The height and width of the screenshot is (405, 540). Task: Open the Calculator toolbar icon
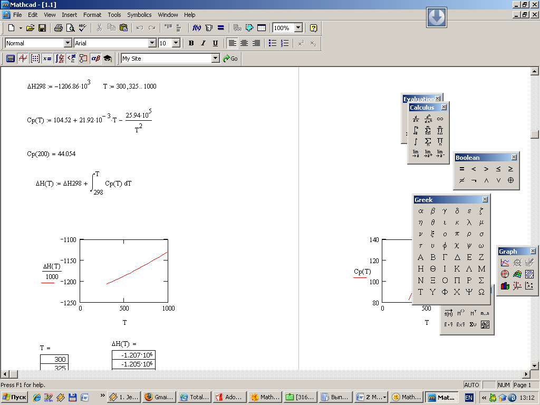click(11, 59)
